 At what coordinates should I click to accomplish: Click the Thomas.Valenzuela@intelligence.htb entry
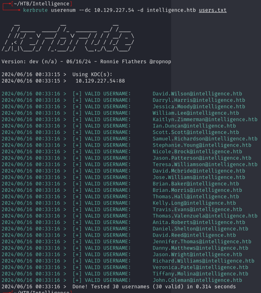point(205,216)
